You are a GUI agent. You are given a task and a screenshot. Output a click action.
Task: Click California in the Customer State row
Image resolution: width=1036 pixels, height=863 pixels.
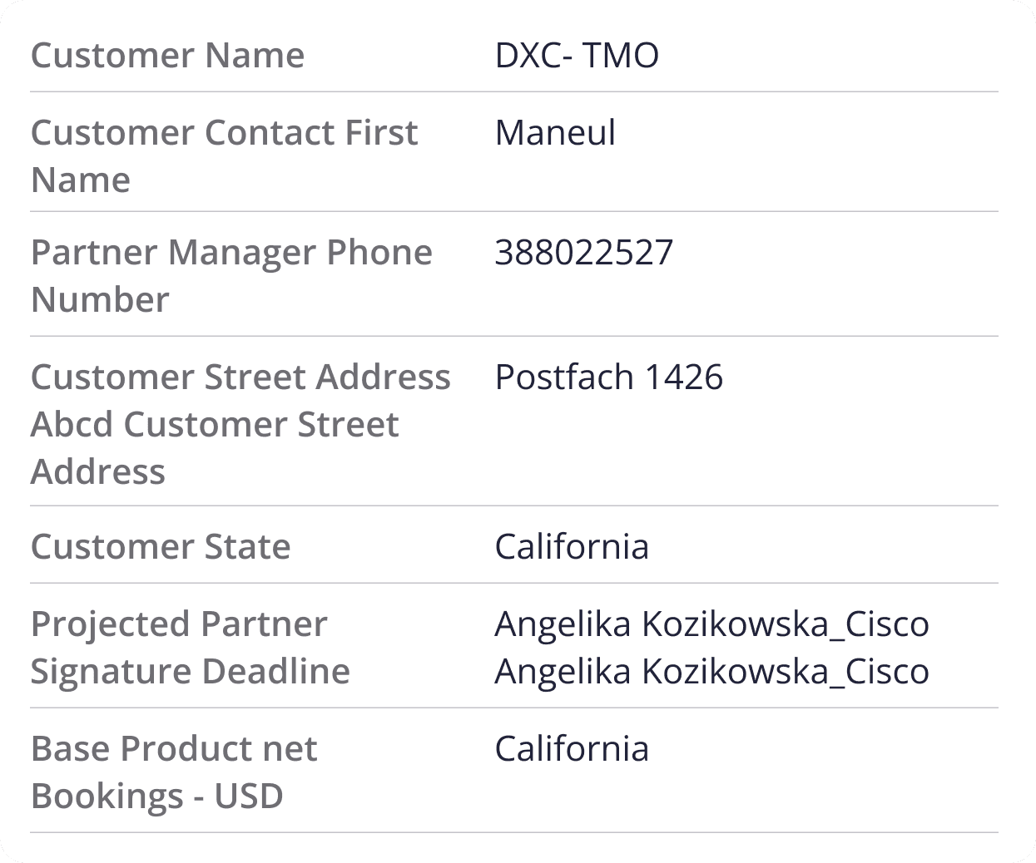(x=572, y=547)
